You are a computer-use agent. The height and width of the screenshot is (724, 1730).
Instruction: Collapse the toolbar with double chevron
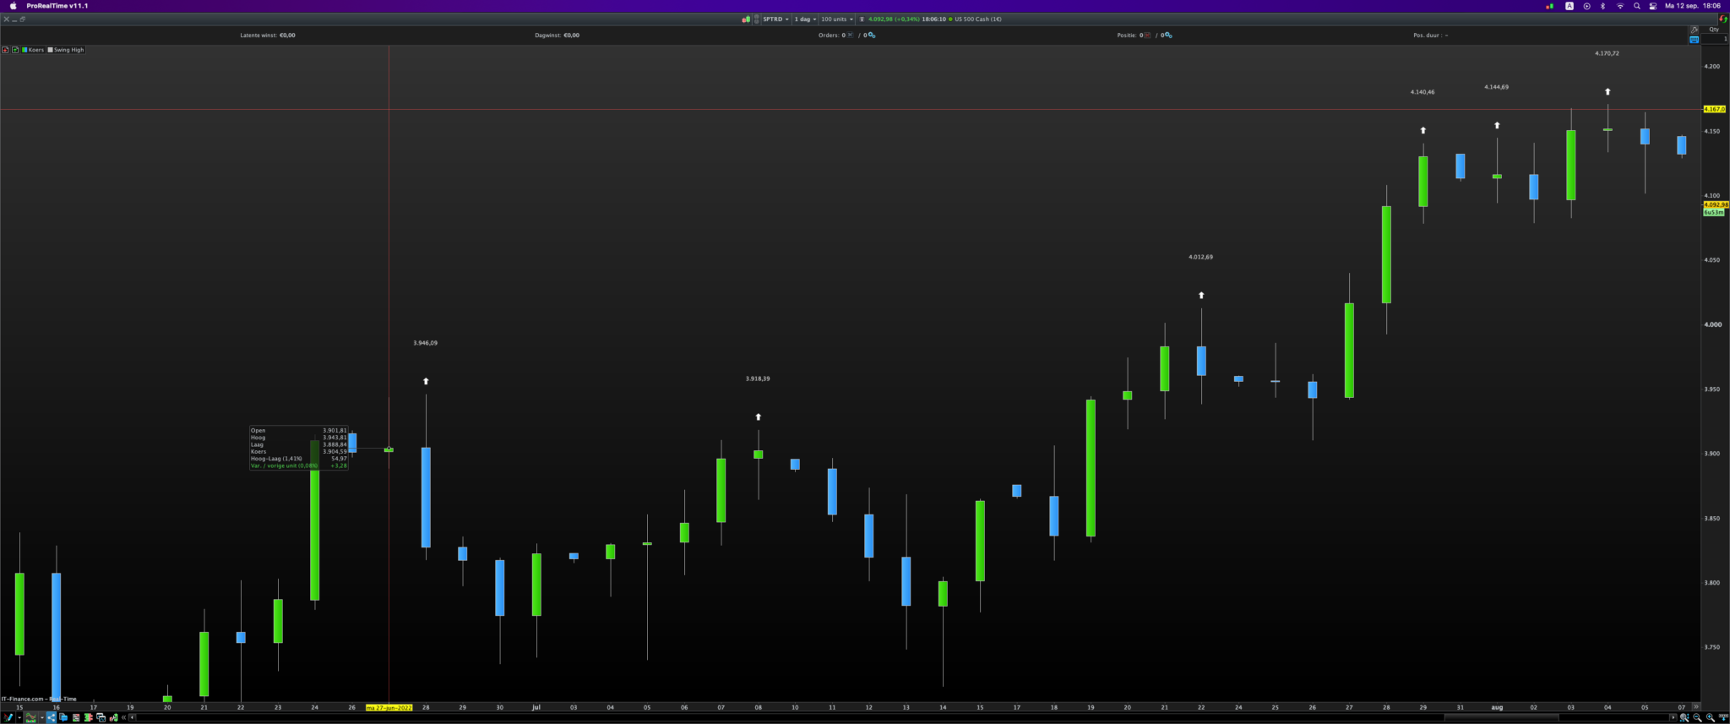coord(124,717)
